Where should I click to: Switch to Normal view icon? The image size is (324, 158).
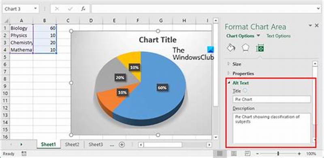click(x=220, y=154)
